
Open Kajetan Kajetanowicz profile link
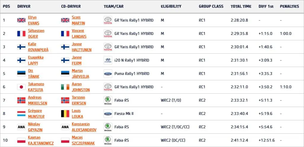(x=41, y=140)
